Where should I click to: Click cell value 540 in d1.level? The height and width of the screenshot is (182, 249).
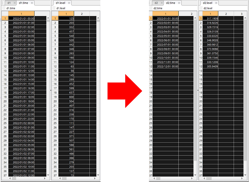pos(66,36)
